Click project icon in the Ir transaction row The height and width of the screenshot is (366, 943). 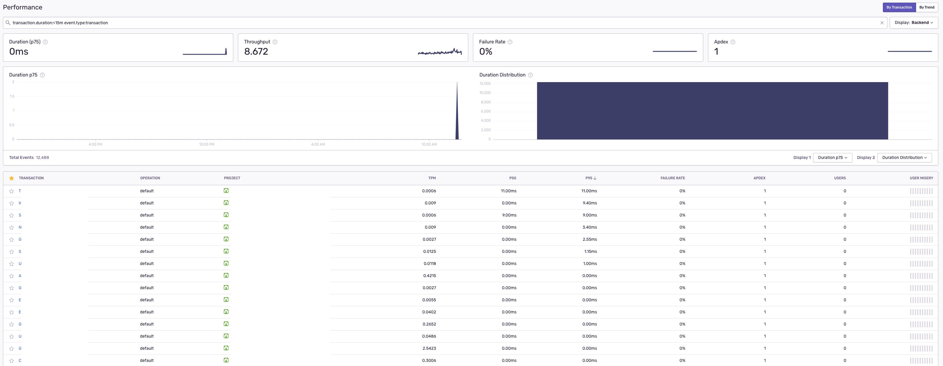[x=226, y=203]
